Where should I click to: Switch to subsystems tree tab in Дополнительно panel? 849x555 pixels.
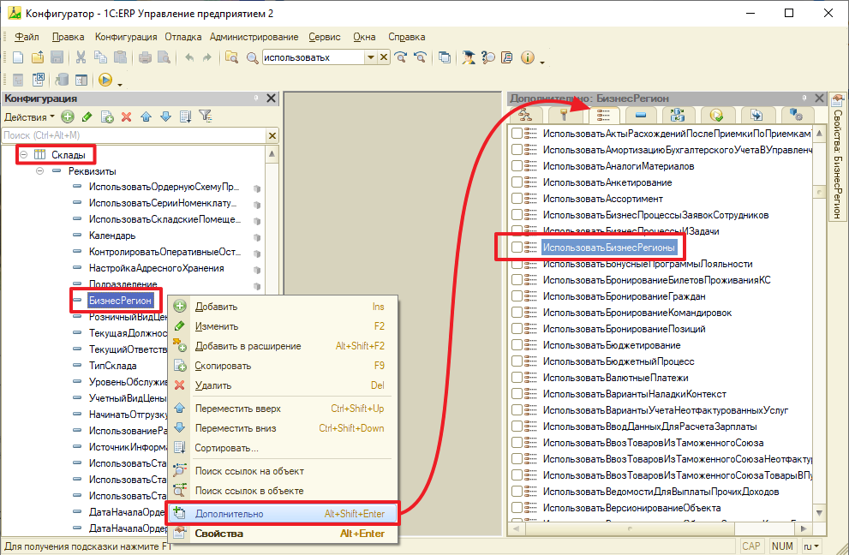click(x=524, y=115)
